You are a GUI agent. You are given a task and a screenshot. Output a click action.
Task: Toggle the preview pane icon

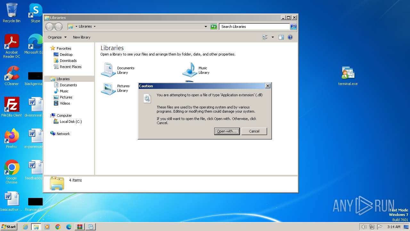point(281,37)
